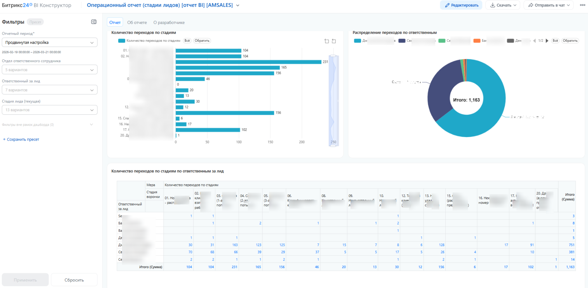Viewport: 588px width, 288px height.
Task: Click the bar chart zoom reset icon
Action: 334,41
